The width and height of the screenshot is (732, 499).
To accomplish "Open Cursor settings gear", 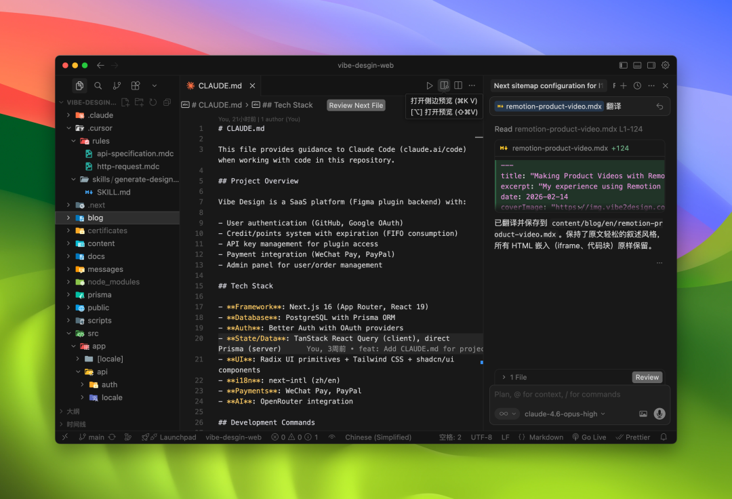I will 666,65.
